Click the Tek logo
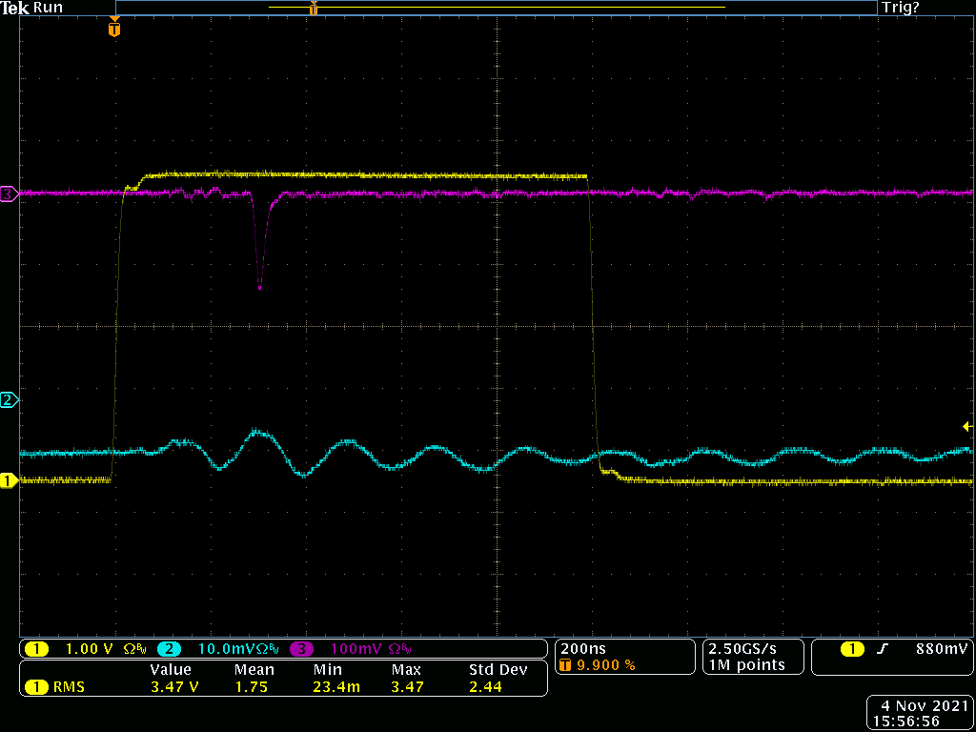The width and height of the screenshot is (976, 732). [15, 8]
